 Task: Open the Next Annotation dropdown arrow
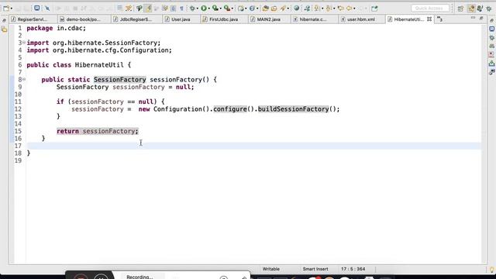pyautogui.click(x=322, y=9)
